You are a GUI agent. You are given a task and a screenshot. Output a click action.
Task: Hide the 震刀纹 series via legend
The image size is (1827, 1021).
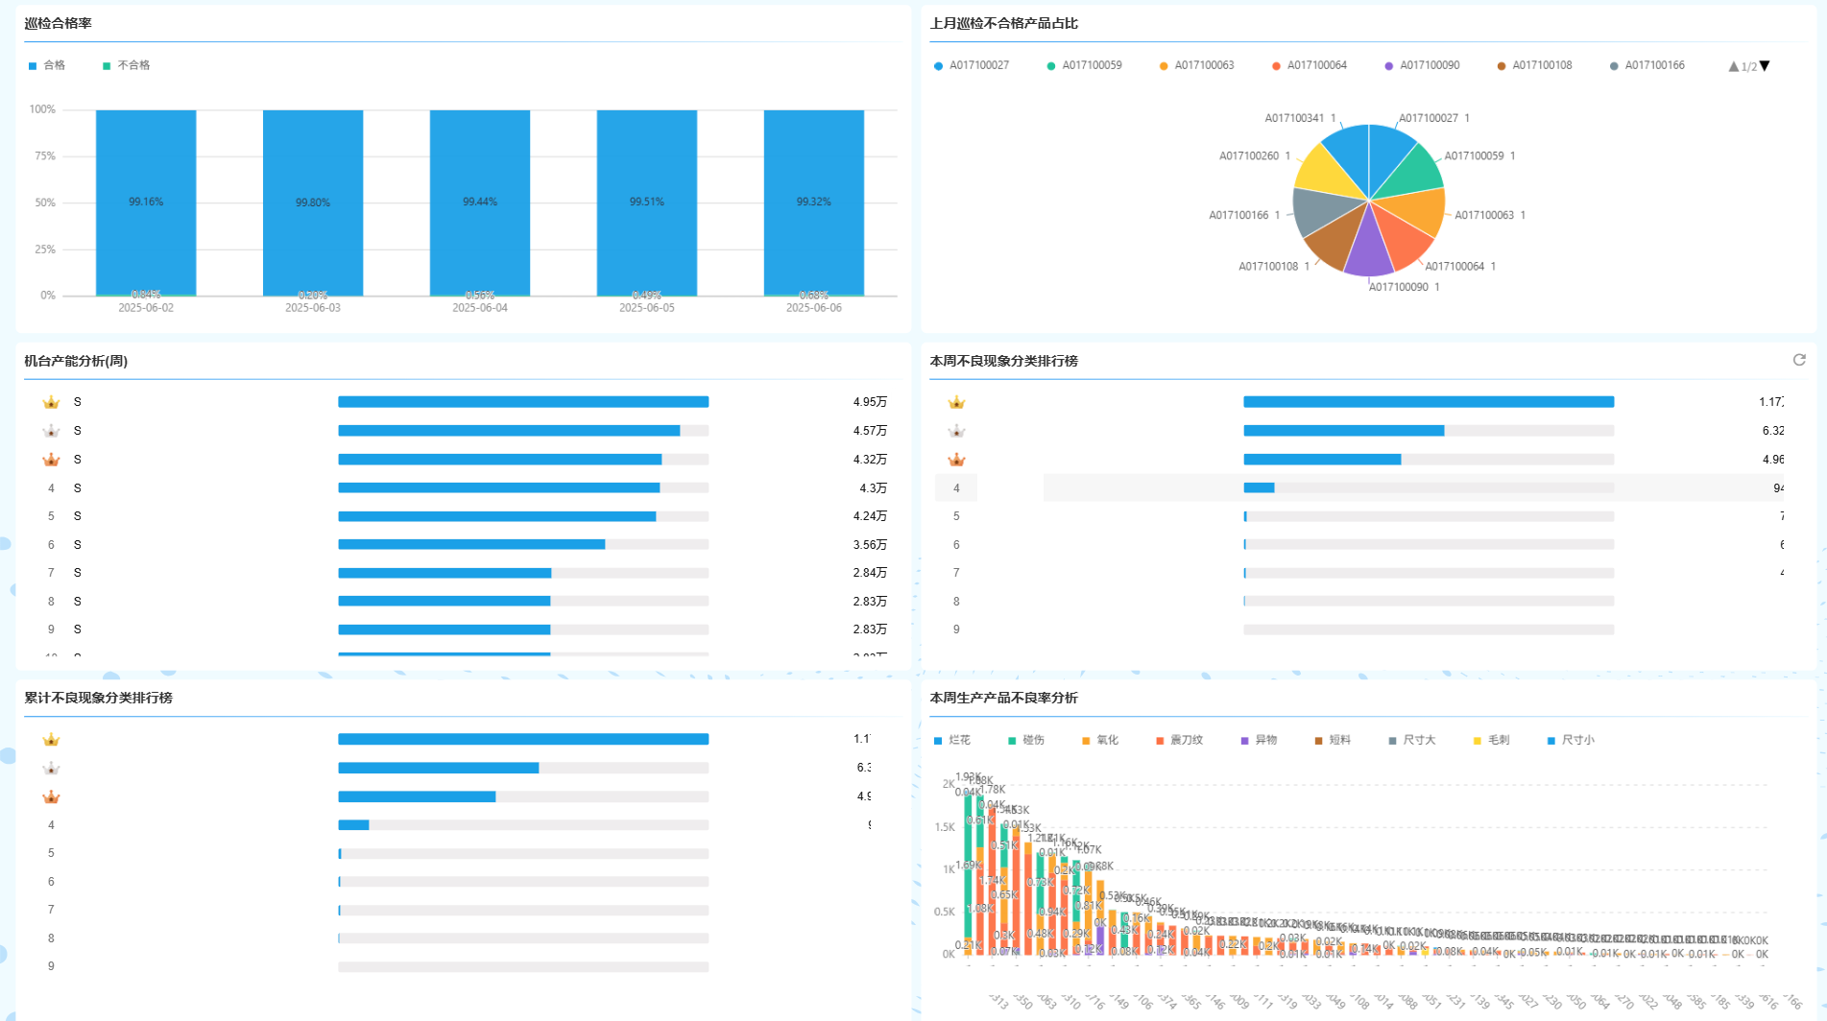click(x=1179, y=740)
